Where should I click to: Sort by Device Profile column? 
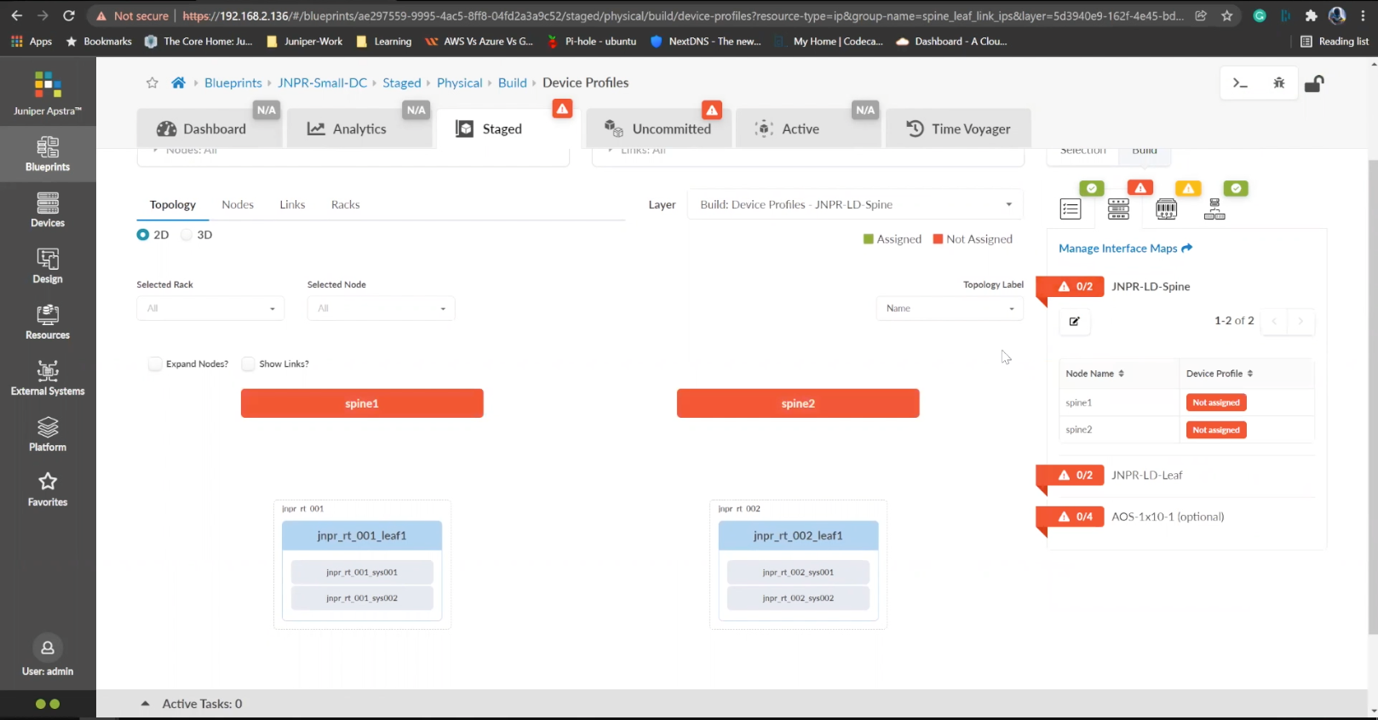[x=1219, y=374]
